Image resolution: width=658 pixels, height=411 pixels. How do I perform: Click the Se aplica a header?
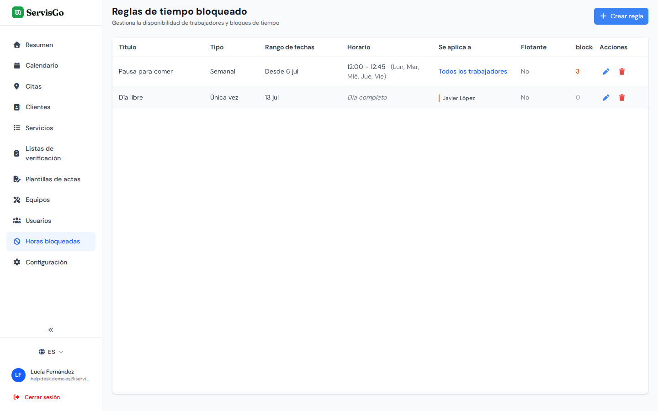[x=455, y=47]
